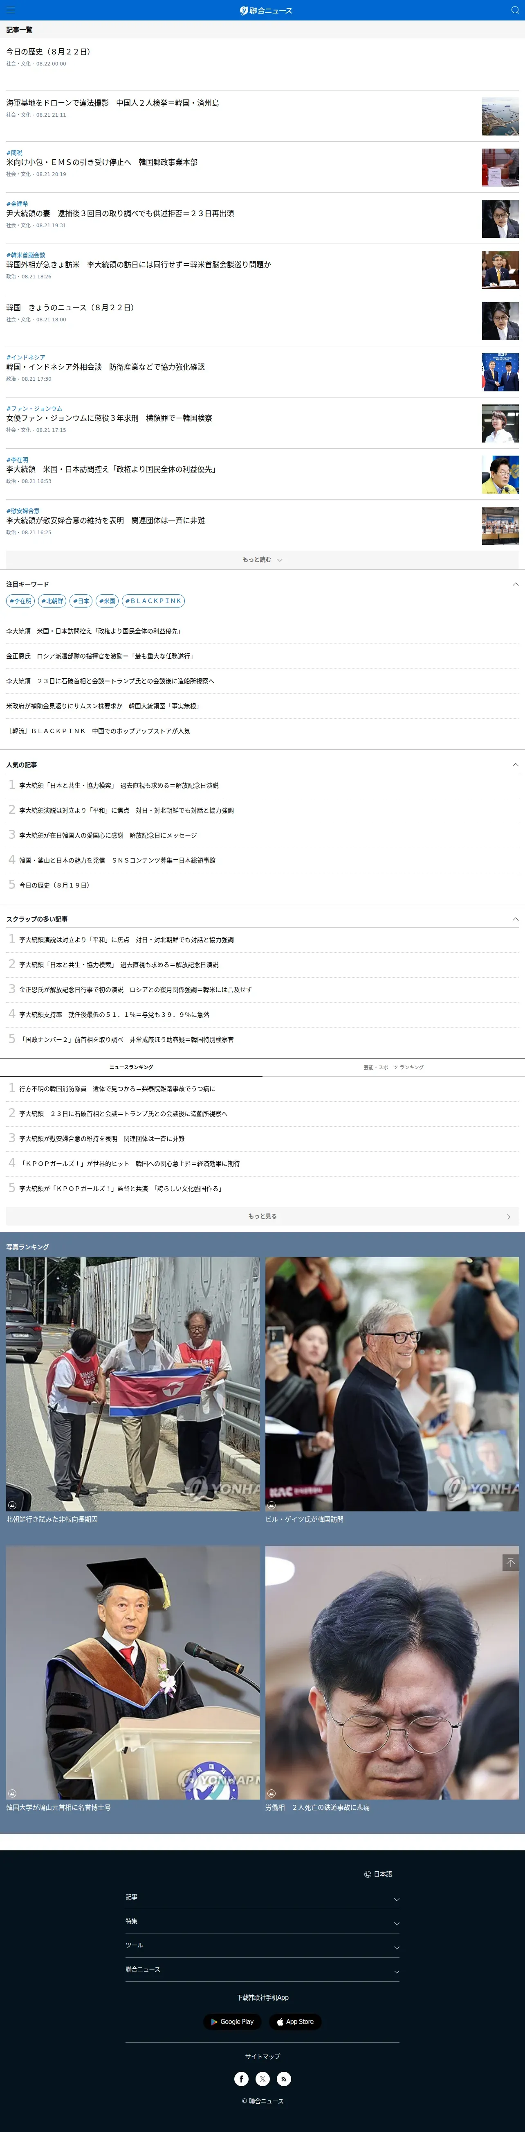Click the サイトマップ footer link
The image size is (525, 2132).
tap(262, 2056)
